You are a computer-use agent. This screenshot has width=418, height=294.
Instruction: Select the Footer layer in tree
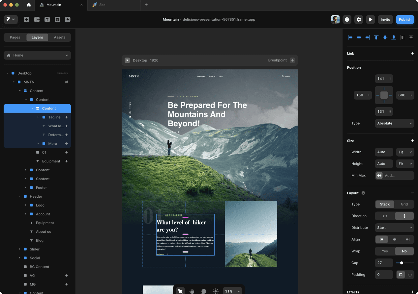[x=42, y=188]
